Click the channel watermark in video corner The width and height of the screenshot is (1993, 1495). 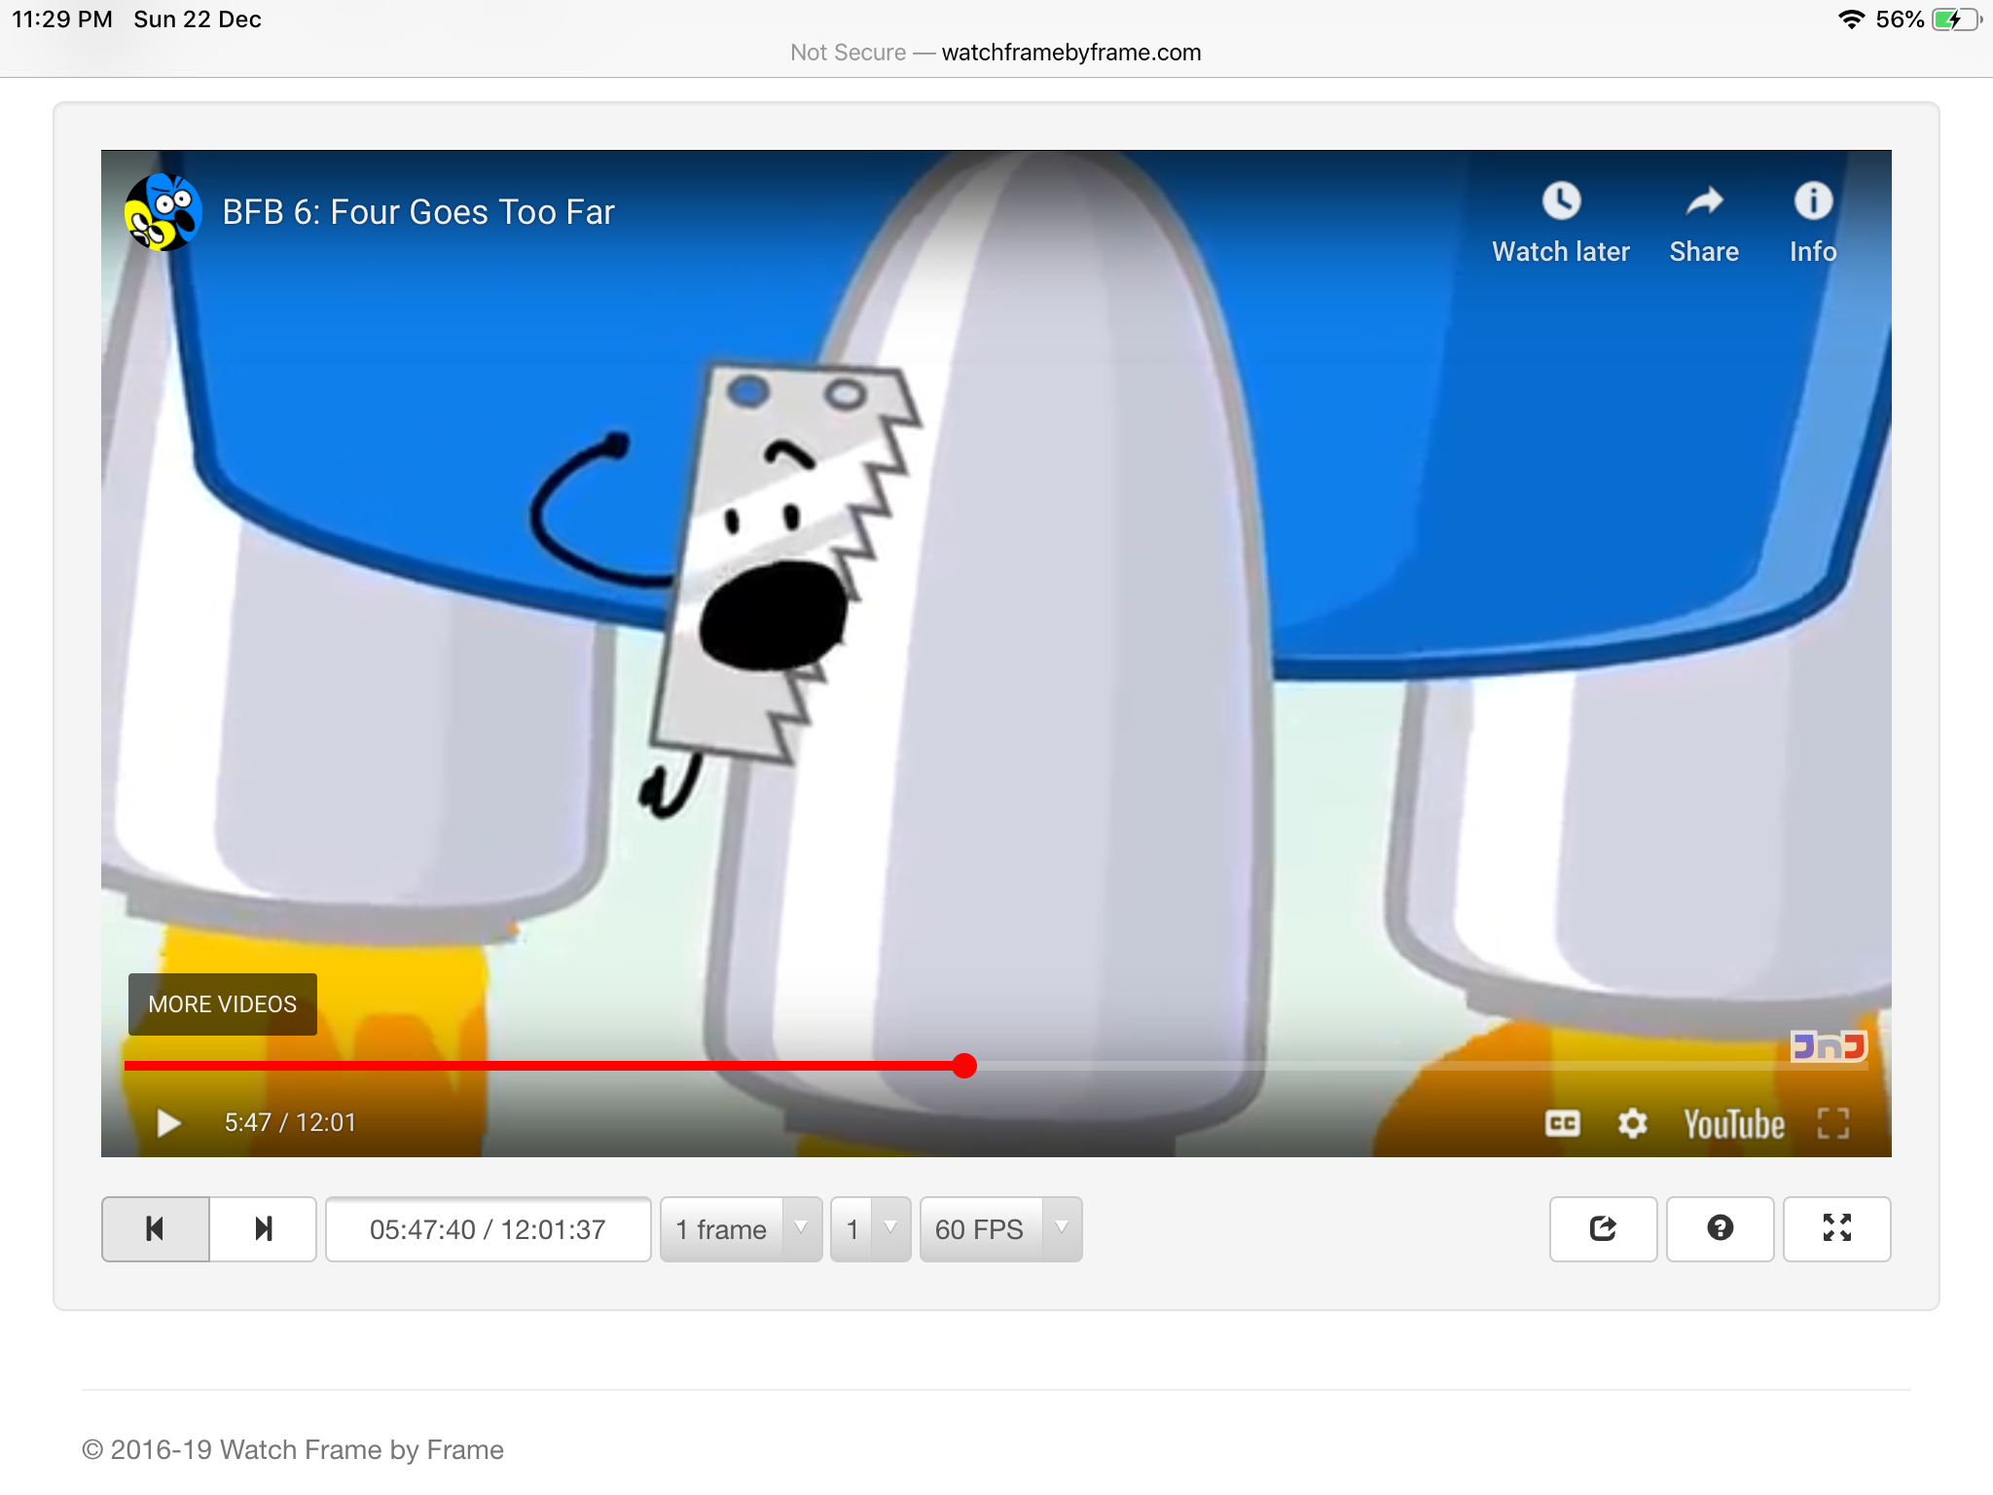[x=1829, y=1045]
